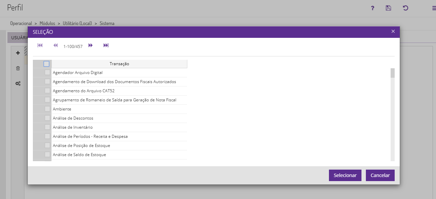Click the Módulos breadcrumb link
Viewport: 436px width, 199px height.
pyautogui.click(x=47, y=24)
